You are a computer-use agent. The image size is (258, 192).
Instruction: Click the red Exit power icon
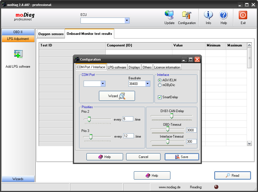tap(243, 15)
